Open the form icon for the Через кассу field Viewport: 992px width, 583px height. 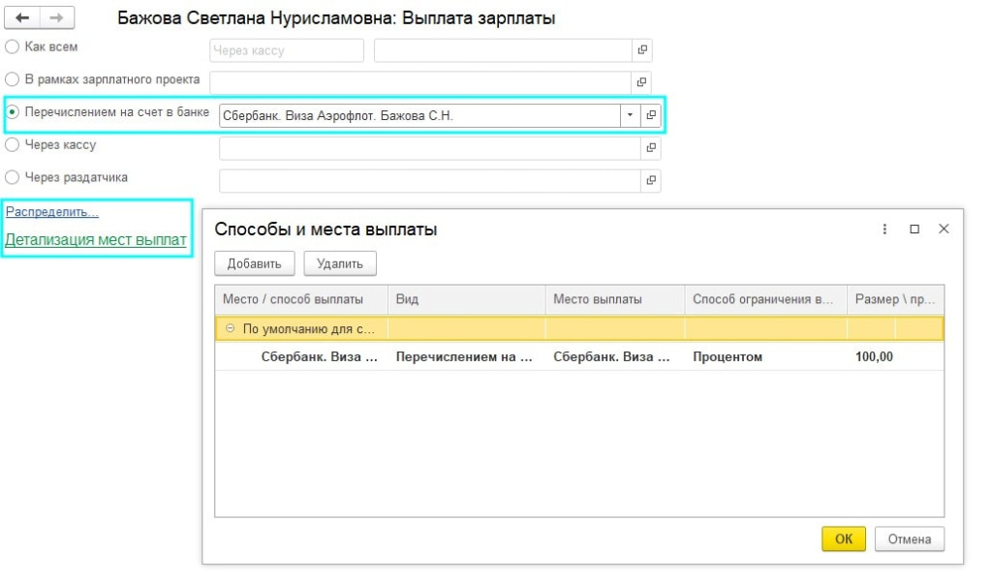tap(651, 148)
